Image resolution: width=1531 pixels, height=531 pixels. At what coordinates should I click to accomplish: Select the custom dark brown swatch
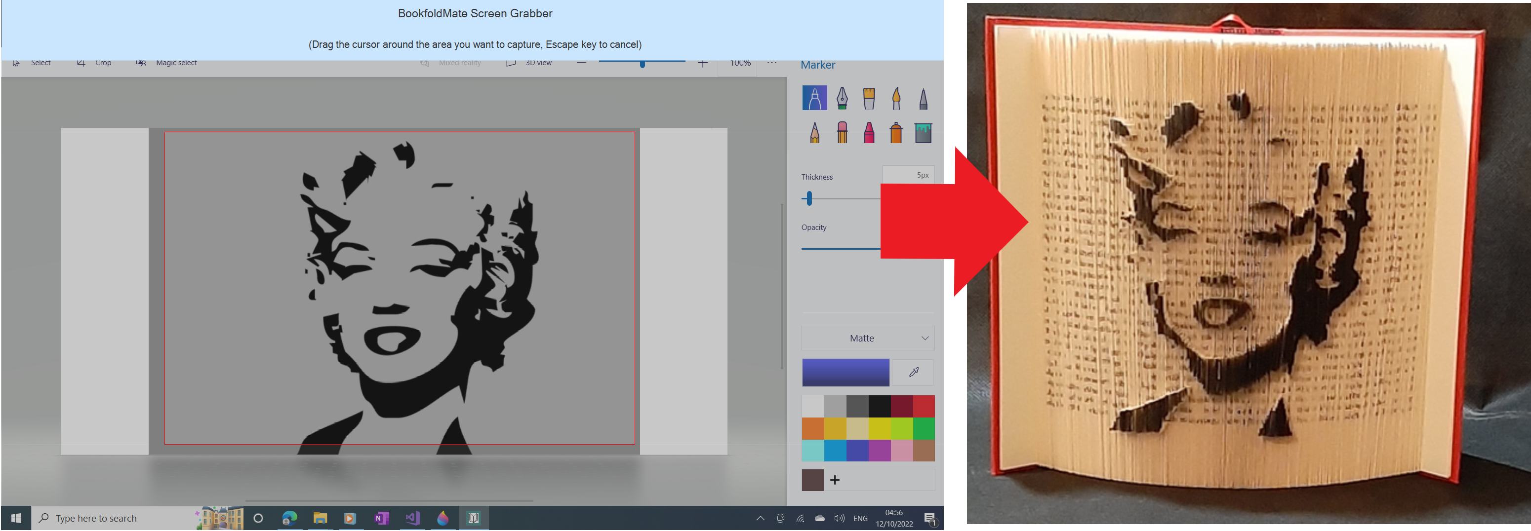point(812,480)
